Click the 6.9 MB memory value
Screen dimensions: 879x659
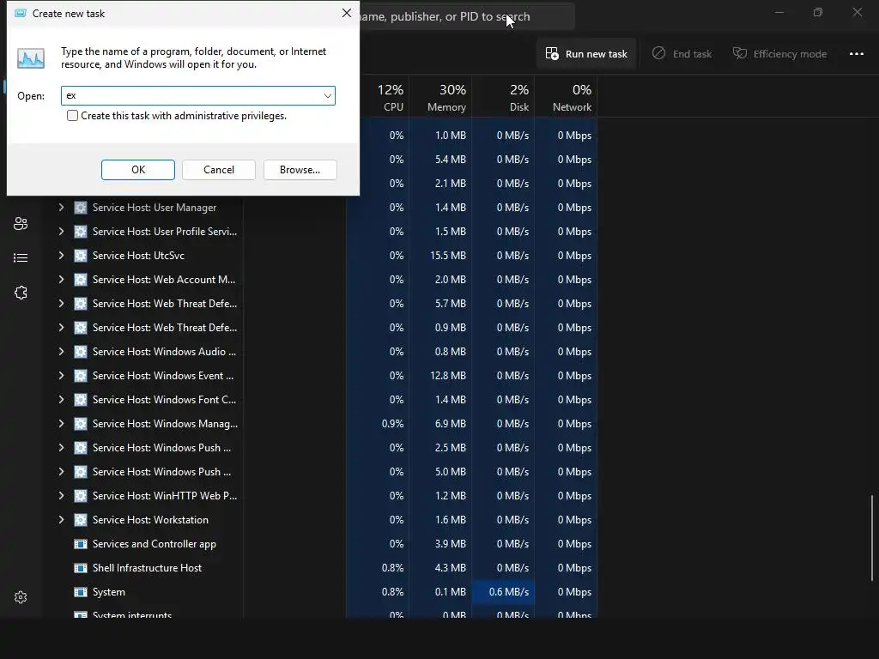pyautogui.click(x=450, y=424)
